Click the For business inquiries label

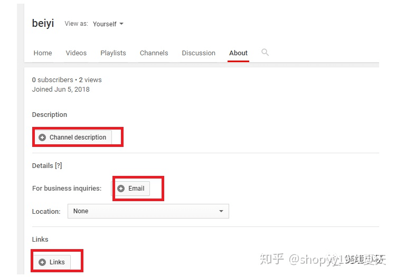67,189
